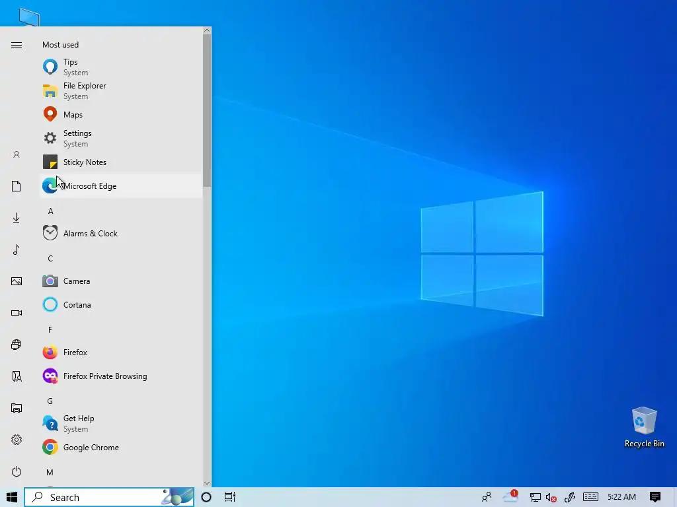Viewport: 677px width, 507px height.
Task: Open Get Help app
Action: (x=121, y=423)
